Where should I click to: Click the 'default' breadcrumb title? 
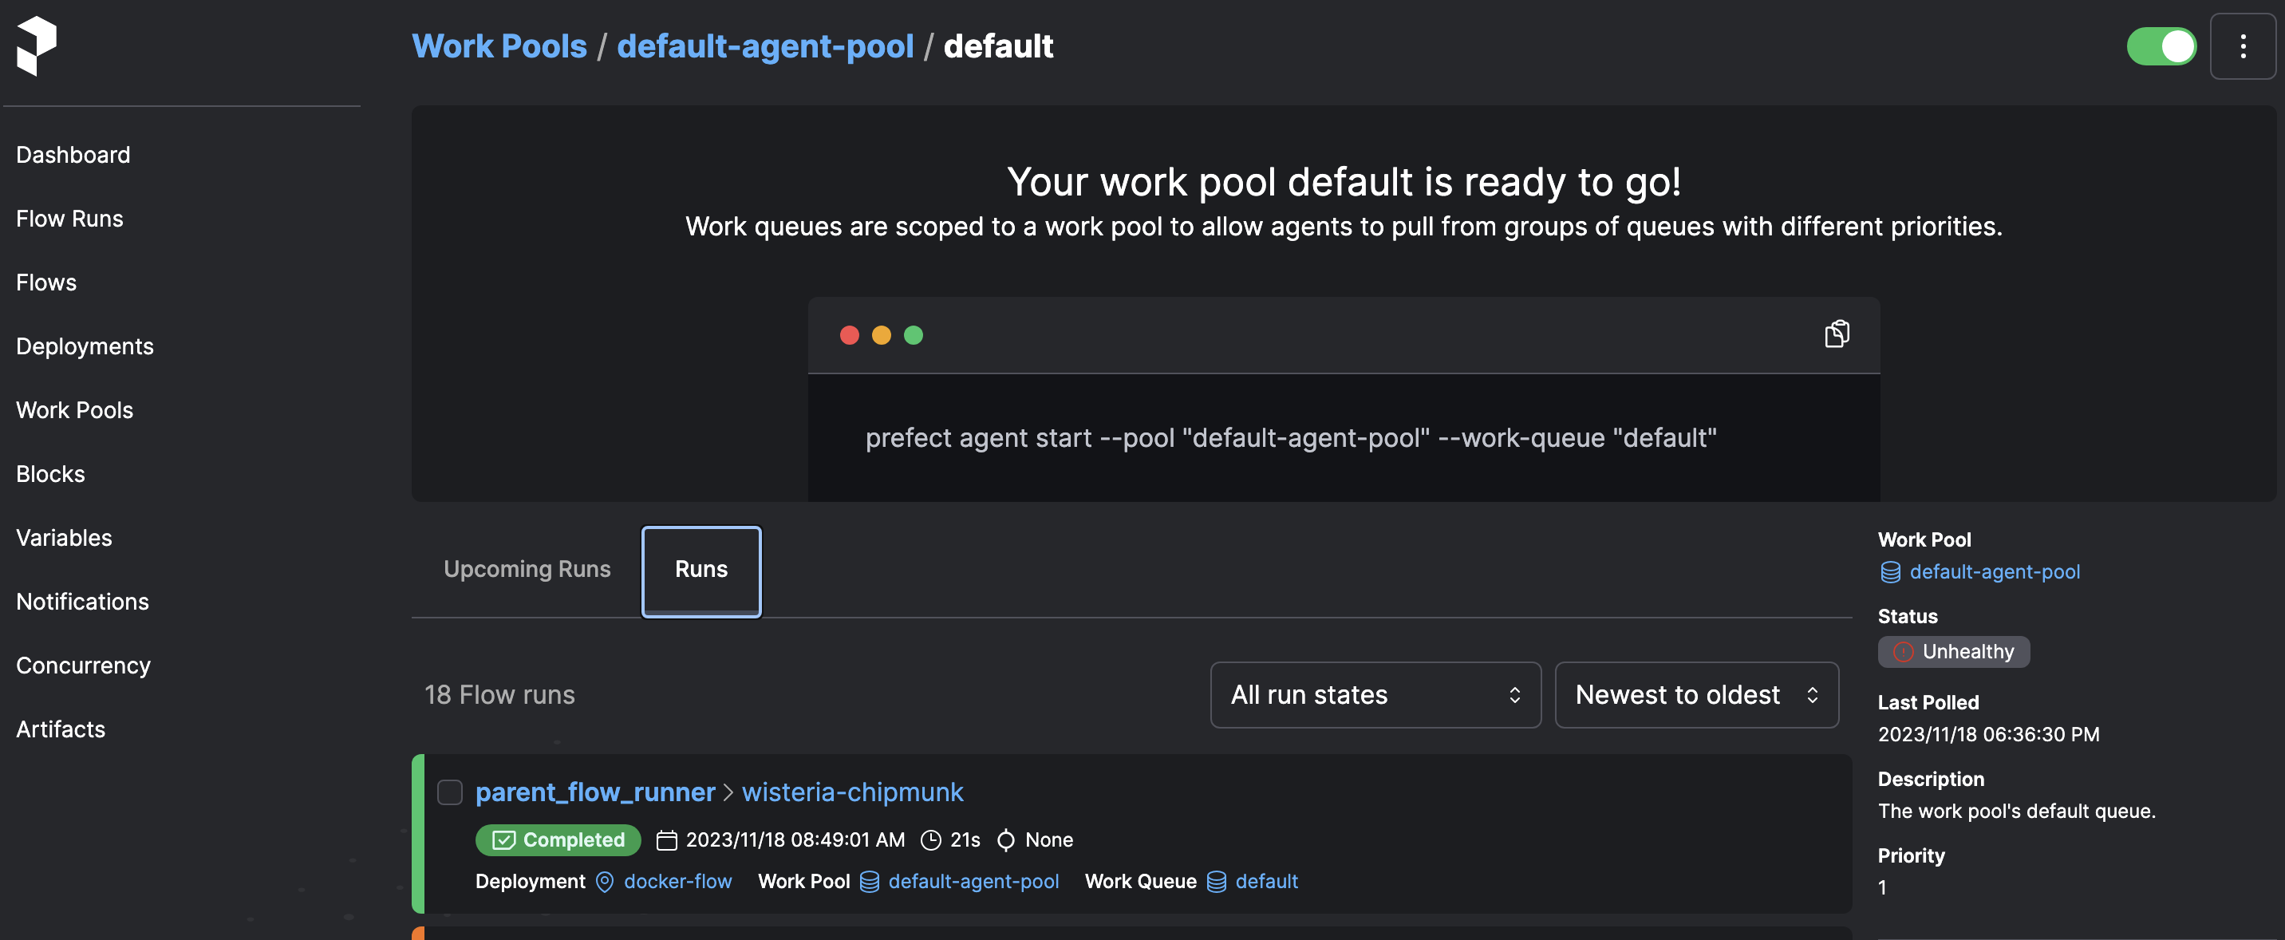tap(998, 46)
